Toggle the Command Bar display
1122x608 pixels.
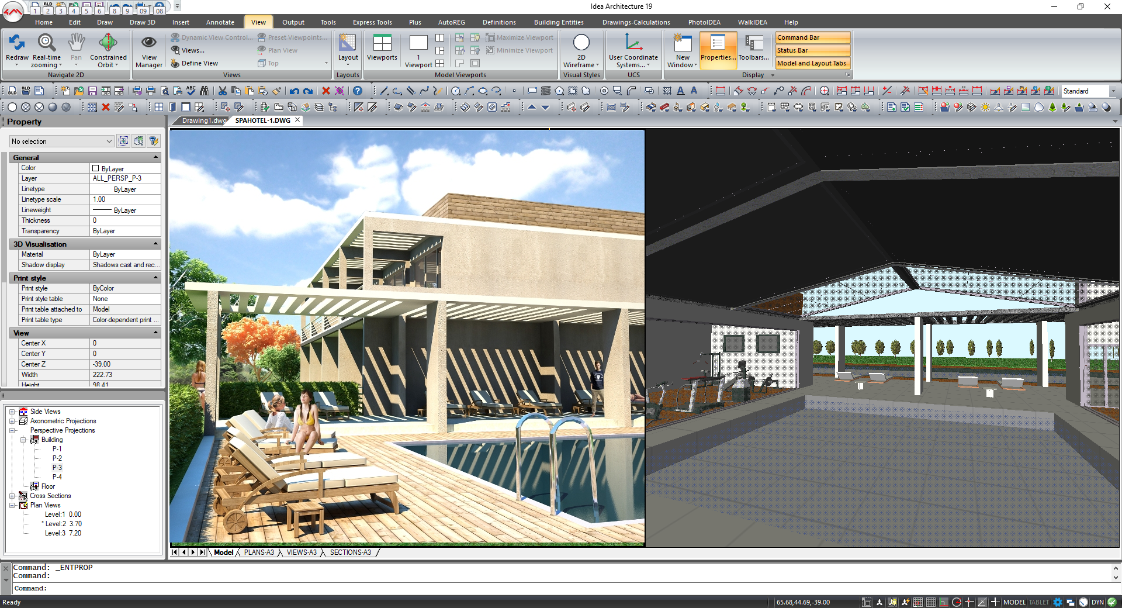tap(812, 37)
